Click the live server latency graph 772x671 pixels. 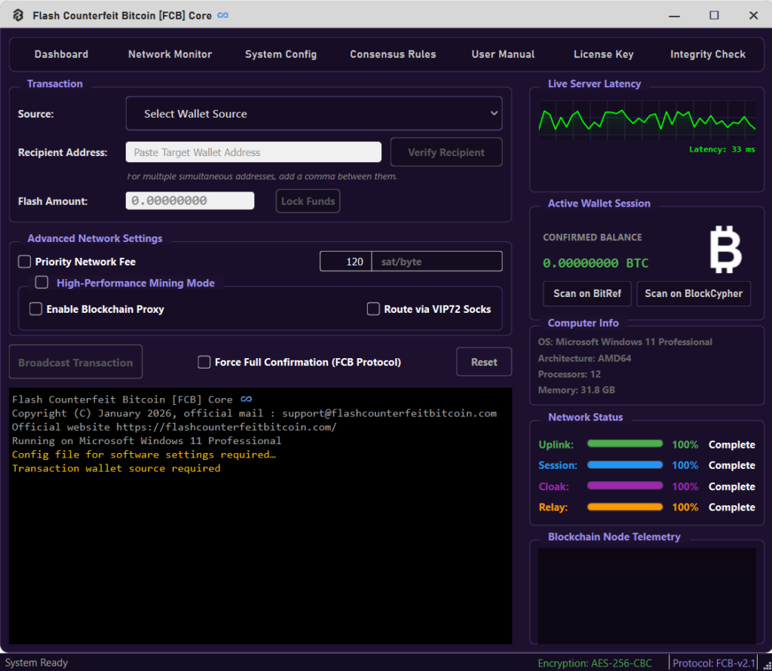[x=647, y=121]
